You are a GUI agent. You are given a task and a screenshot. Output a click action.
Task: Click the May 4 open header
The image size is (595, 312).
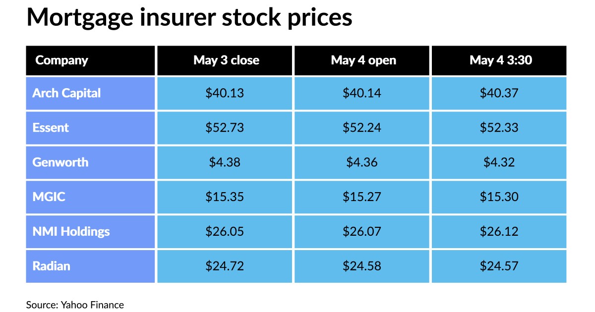[363, 60]
